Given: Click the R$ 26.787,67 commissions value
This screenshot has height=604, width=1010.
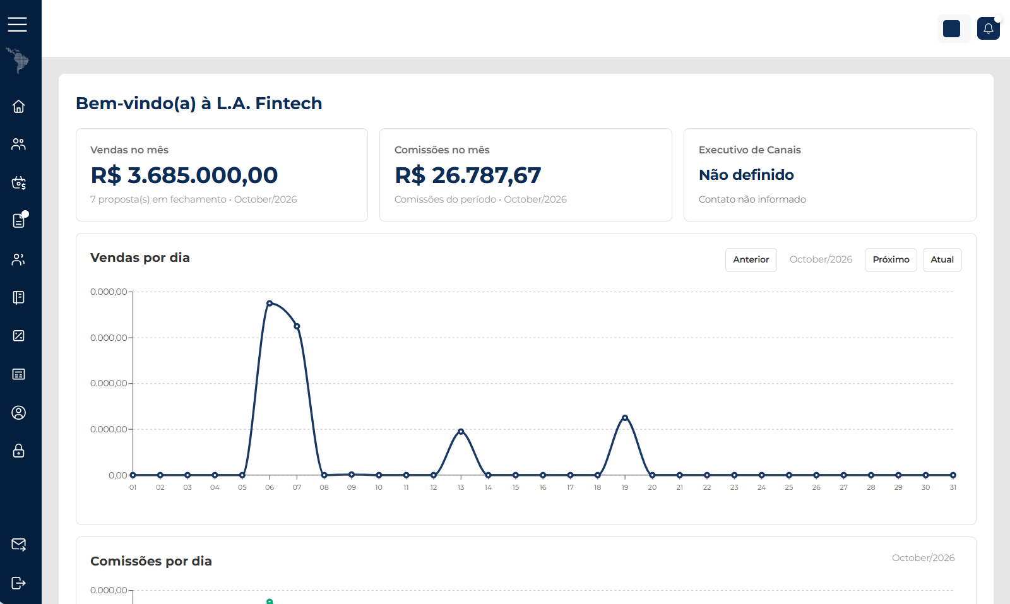Looking at the screenshot, I should (x=468, y=175).
